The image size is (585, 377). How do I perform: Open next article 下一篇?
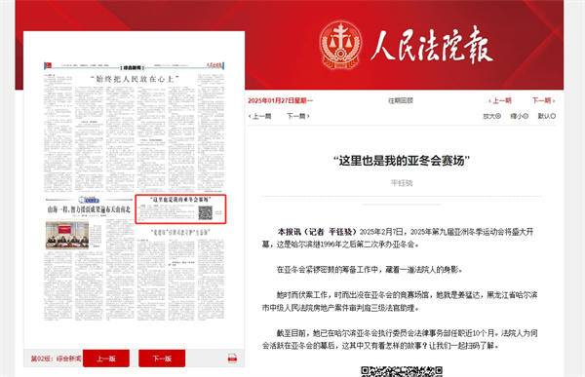pyautogui.click(x=297, y=116)
